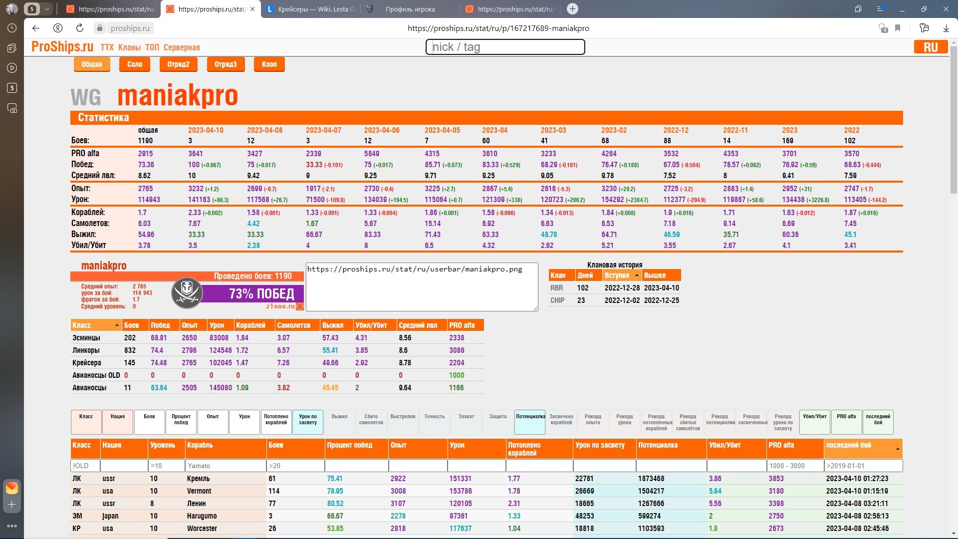Open the Кланы menu link
Screen dimensions: 958x539
coord(129,47)
